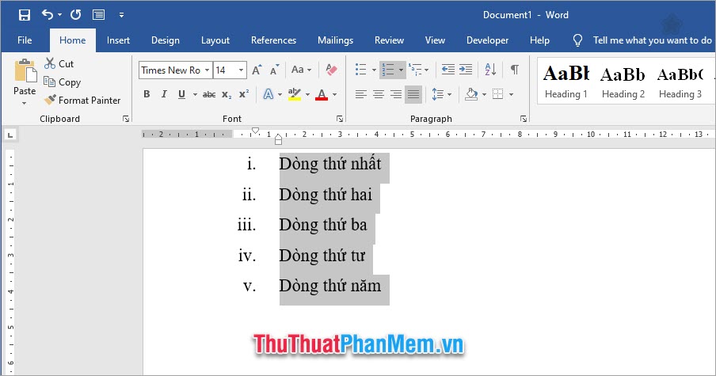Toggle strikethrough formatting
This screenshot has width=716, height=376.
pos(209,94)
